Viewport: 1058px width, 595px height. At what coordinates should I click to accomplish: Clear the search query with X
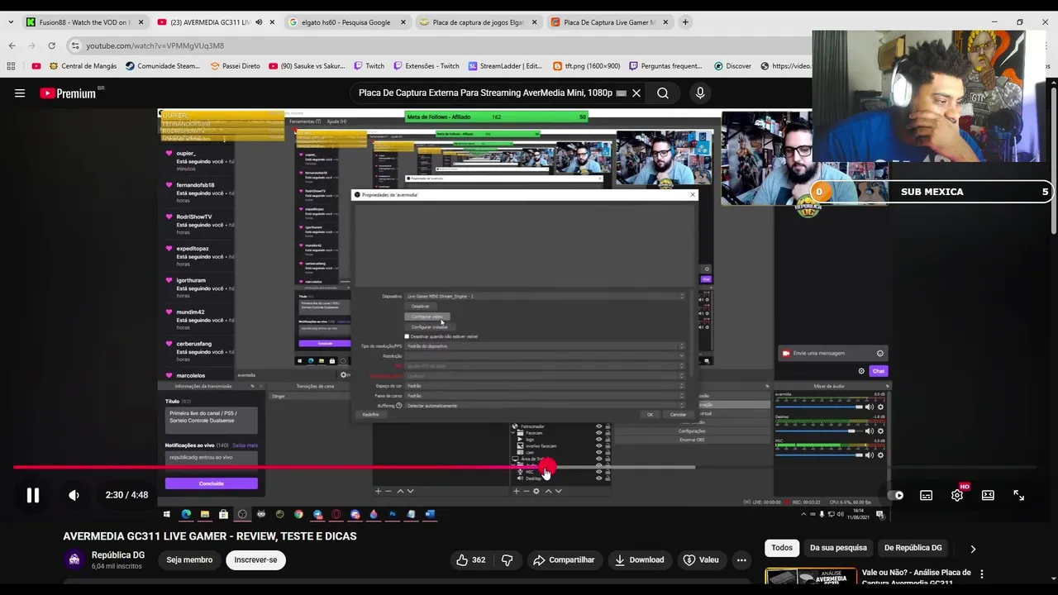click(x=636, y=93)
